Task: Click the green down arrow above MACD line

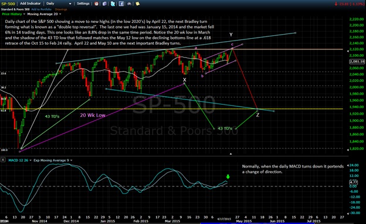Action: 228,177
